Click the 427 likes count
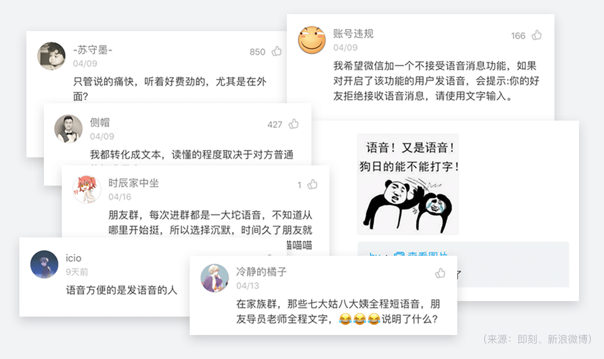 pyautogui.click(x=275, y=124)
